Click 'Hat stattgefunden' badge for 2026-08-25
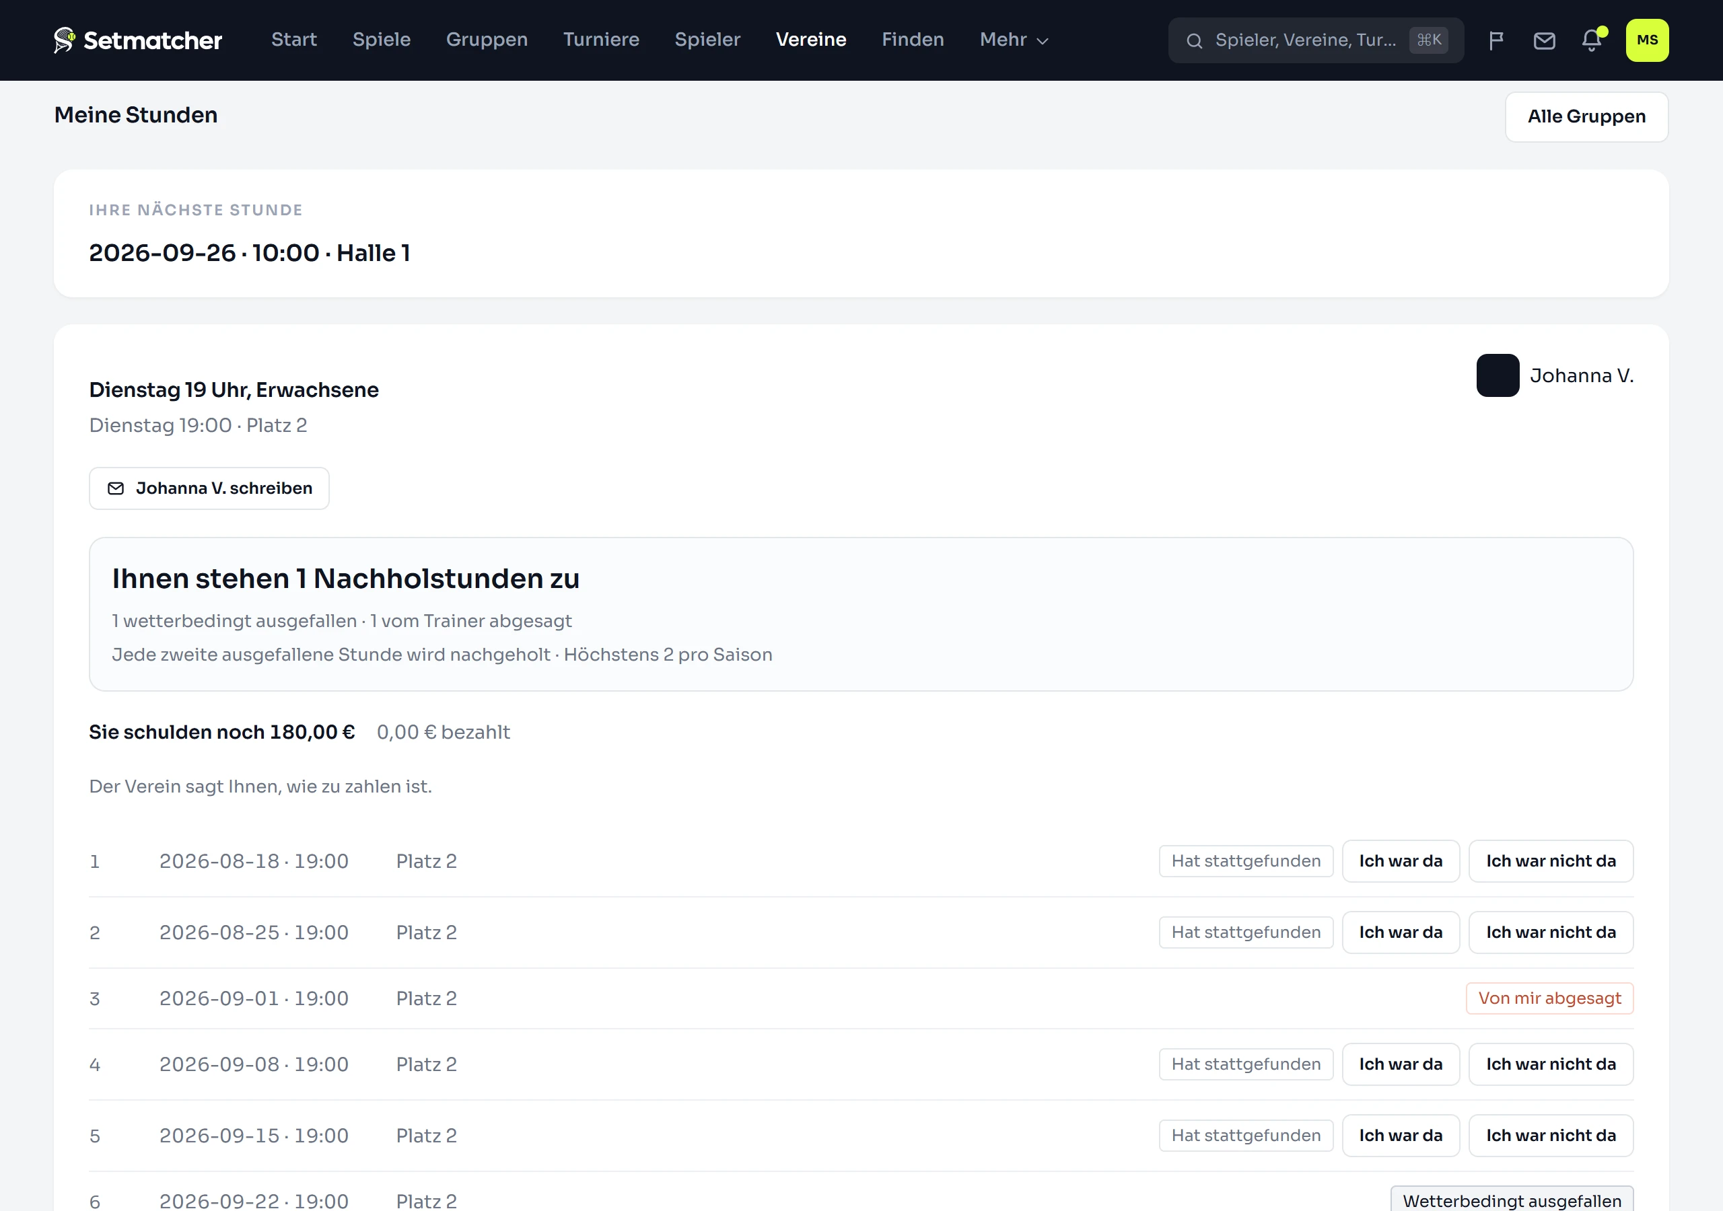The image size is (1723, 1211). 1245,932
